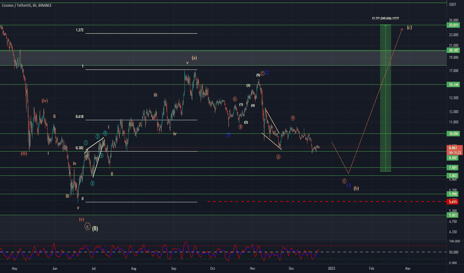The image size is (464, 273).
Task: Click the Cosmos / TetherUS symbol title
Action: [x=26, y=5]
